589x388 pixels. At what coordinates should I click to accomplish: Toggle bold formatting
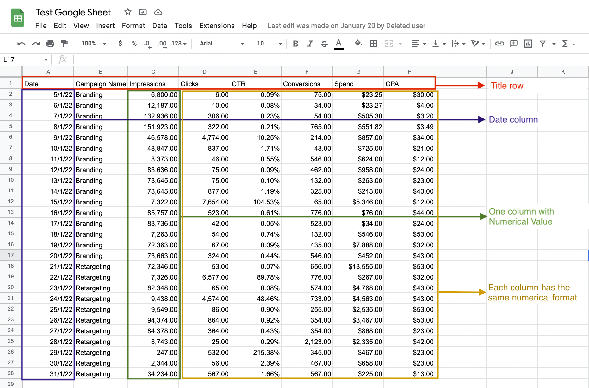295,44
